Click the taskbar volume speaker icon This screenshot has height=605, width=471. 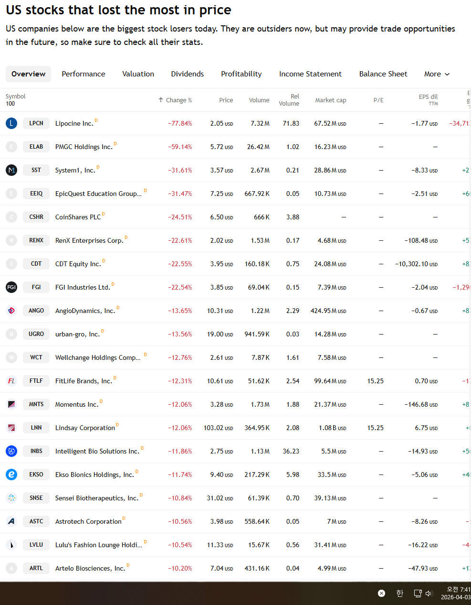click(429, 594)
